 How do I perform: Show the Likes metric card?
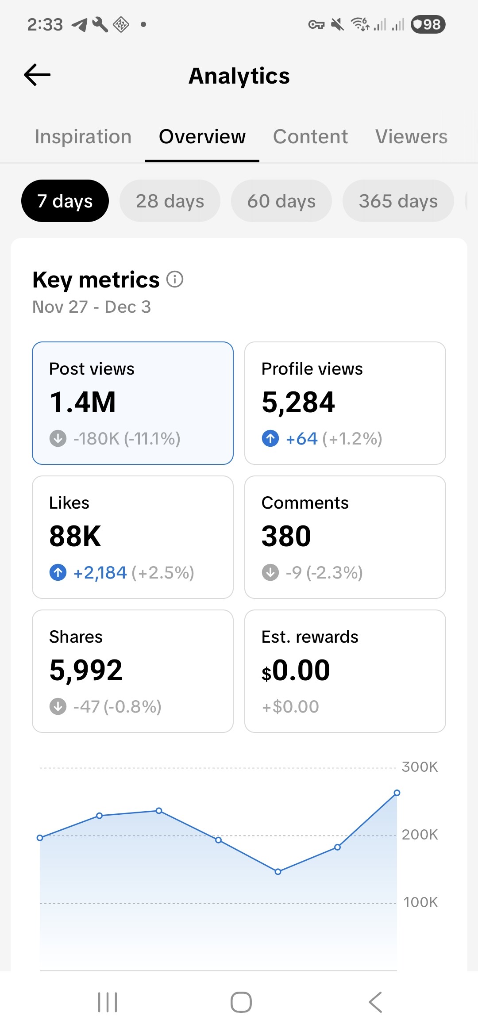133,537
